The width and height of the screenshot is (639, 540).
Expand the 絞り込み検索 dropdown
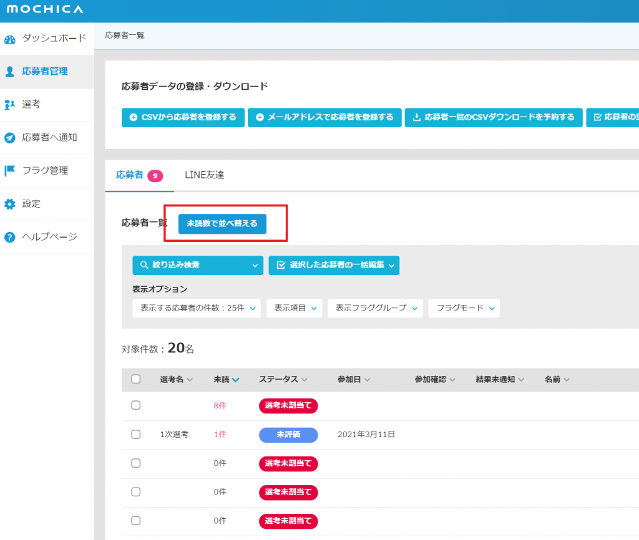198,265
